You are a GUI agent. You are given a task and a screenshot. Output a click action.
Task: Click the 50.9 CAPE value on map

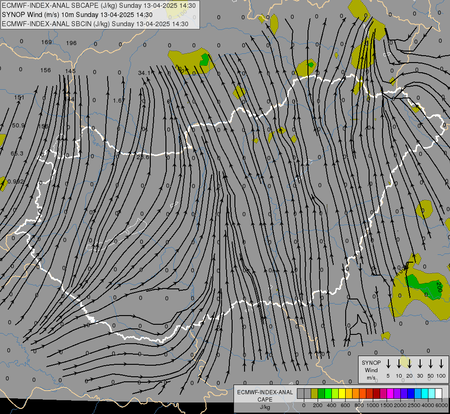18,126
